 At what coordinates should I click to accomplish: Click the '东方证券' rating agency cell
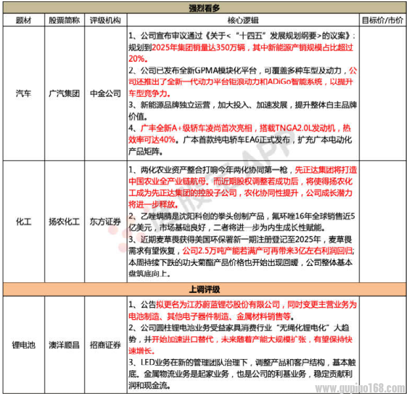[x=106, y=221]
